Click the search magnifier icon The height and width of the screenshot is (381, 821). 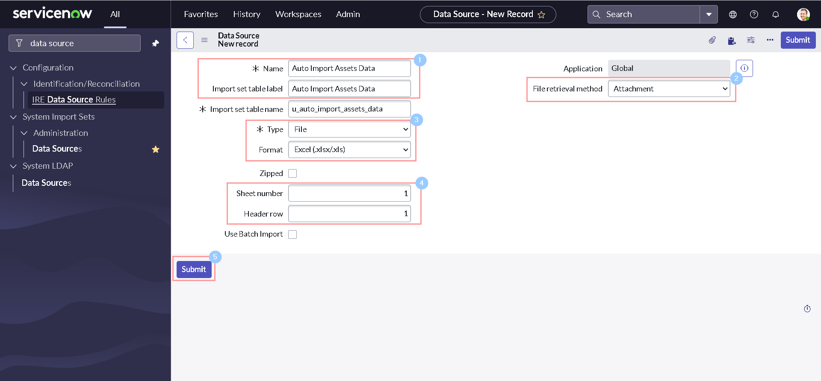click(x=596, y=15)
